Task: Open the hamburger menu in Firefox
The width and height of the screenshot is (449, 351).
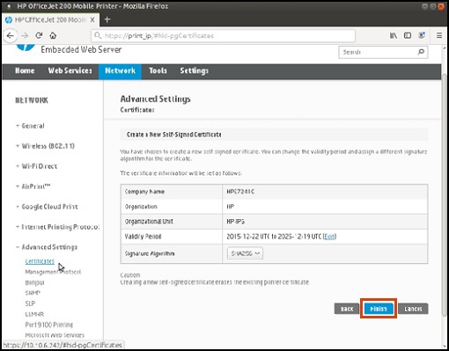Action: [439, 35]
